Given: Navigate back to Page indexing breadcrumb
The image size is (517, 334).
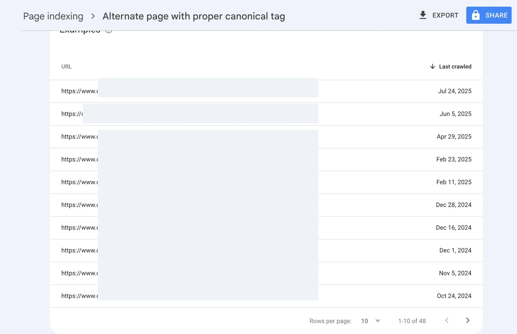Looking at the screenshot, I should coord(53,16).
